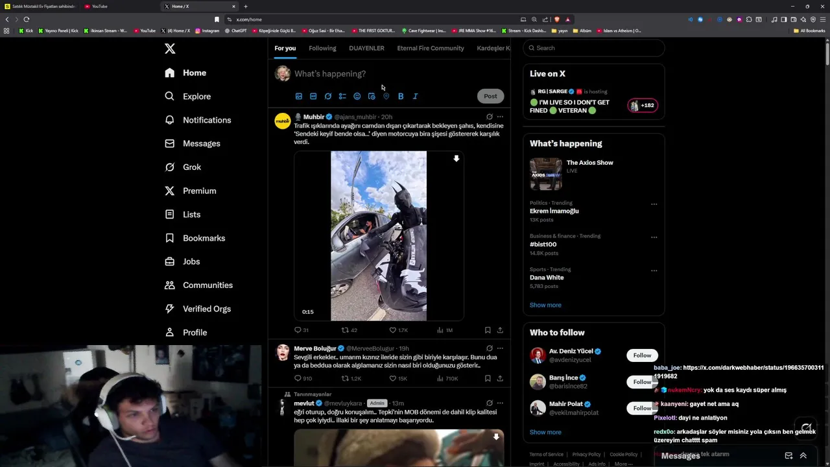Open more options for Ekrem İmamoğlu trend
The height and width of the screenshot is (467, 830).
pos(654,204)
